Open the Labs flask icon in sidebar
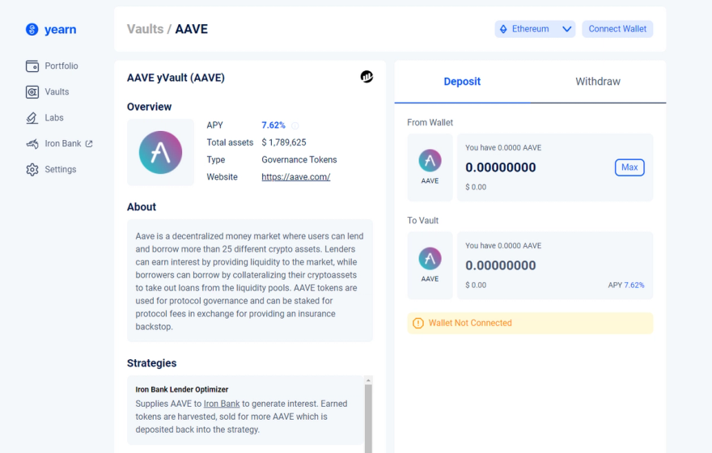This screenshot has height=453, width=712. tap(32, 118)
